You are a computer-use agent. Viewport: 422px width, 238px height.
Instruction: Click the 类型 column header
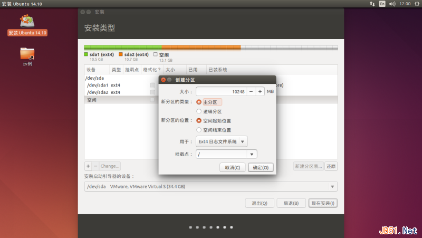click(116, 70)
